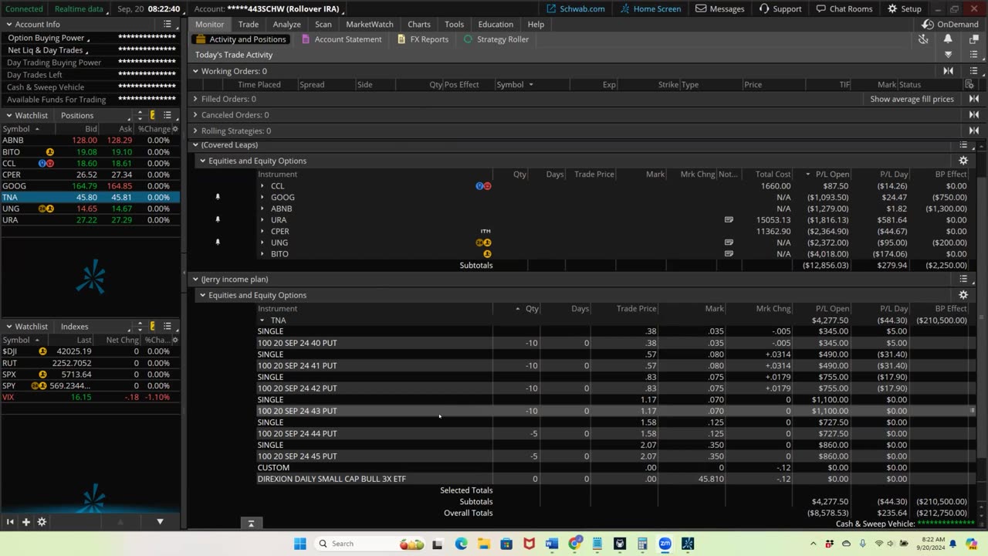Toggle Realtime data indicator

point(79,8)
